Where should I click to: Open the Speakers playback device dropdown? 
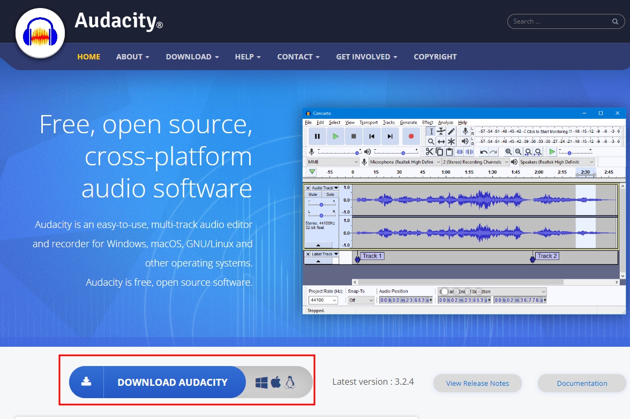[x=557, y=162]
